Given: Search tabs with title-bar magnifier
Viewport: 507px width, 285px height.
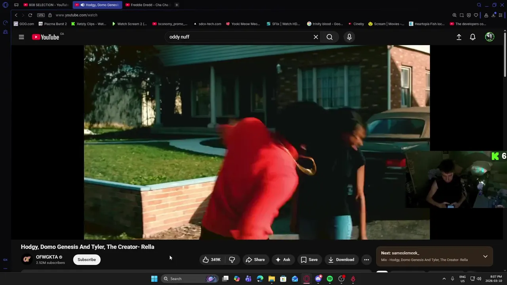Looking at the screenshot, I should tap(479, 5).
